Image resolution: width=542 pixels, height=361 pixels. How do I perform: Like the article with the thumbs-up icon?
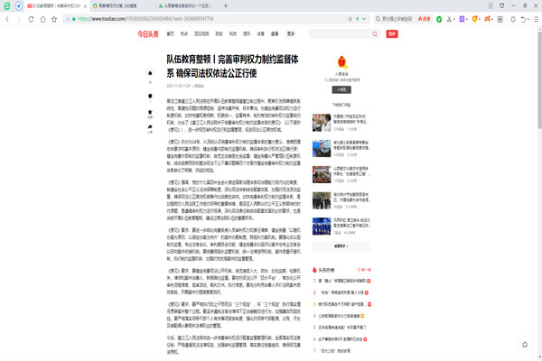pyautogui.click(x=150, y=73)
